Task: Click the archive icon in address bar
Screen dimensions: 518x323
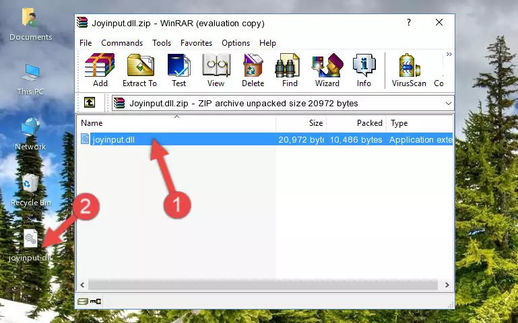Action: 119,103
